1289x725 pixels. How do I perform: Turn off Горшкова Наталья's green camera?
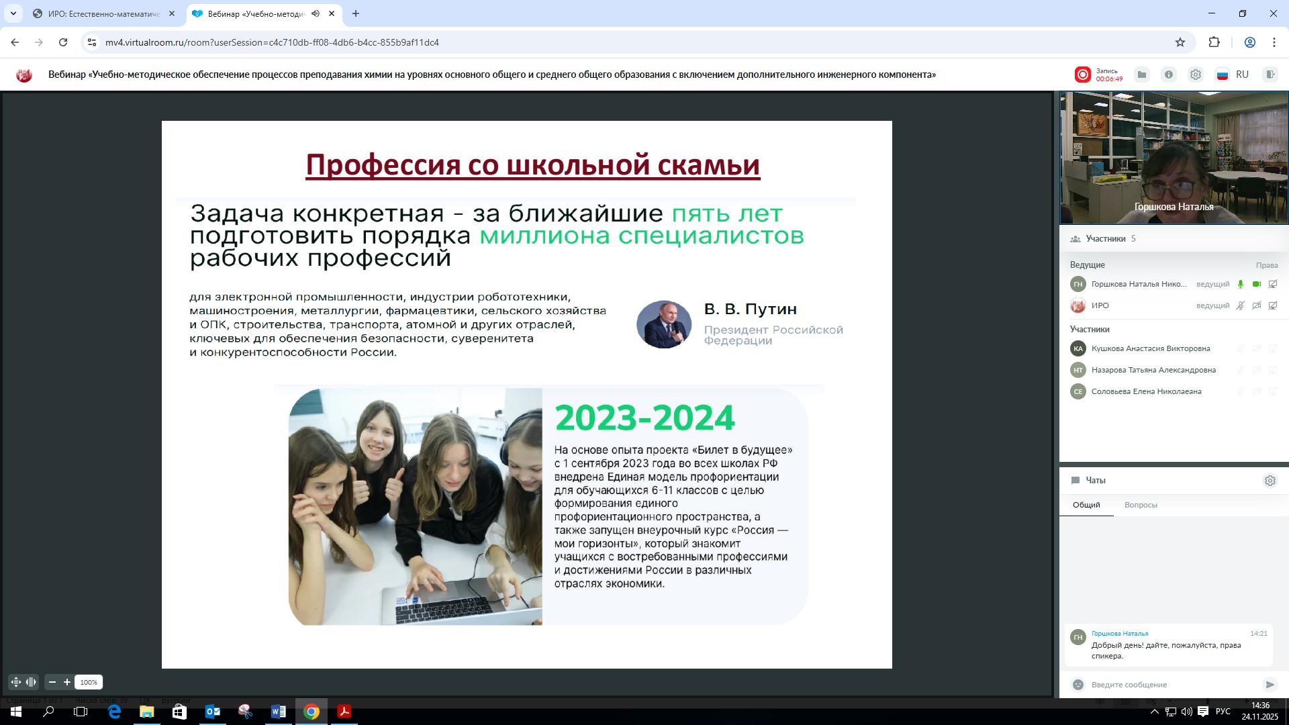point(1257,284)
